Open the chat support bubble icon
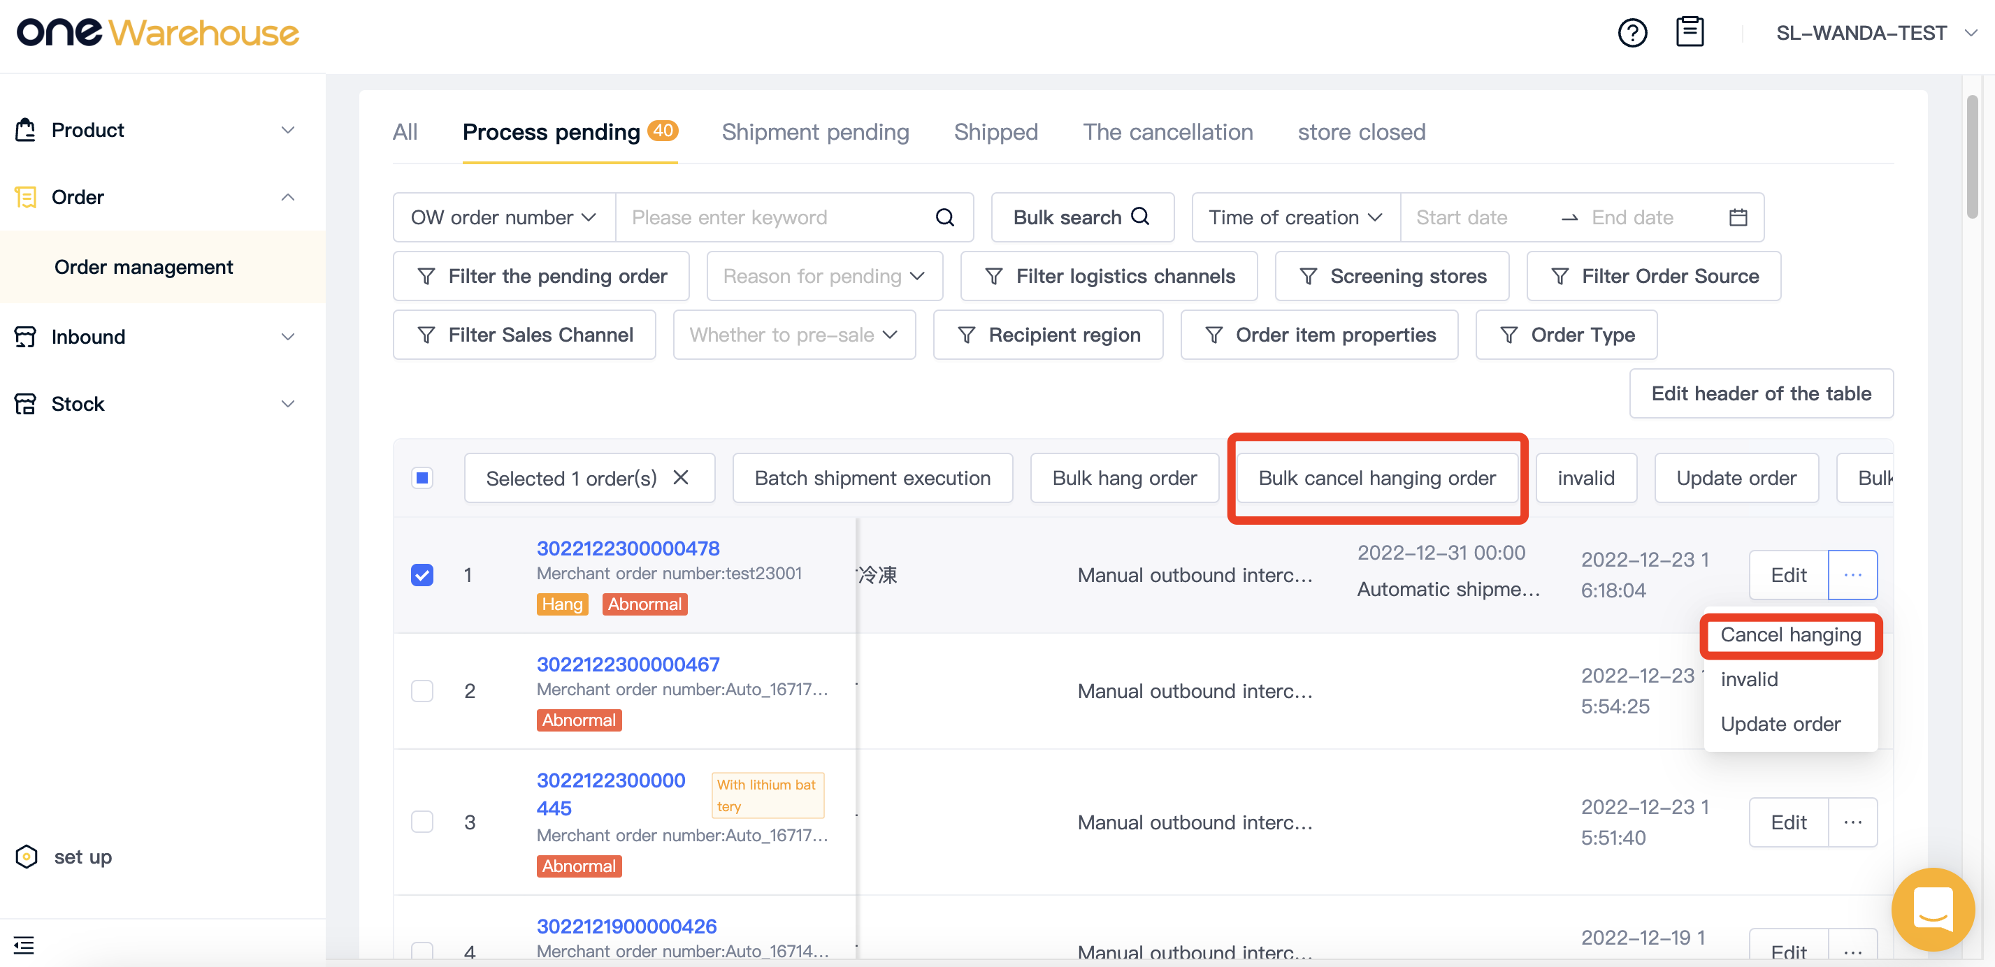This screenshot has width=1995, height=967. (1932, 909)
